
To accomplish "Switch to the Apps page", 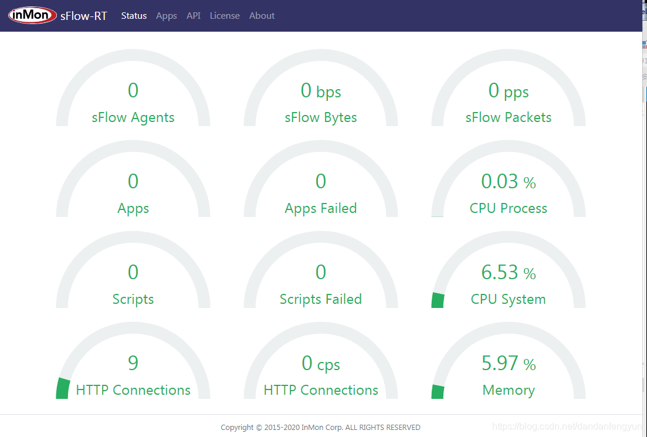I will (x=166, y=16).
